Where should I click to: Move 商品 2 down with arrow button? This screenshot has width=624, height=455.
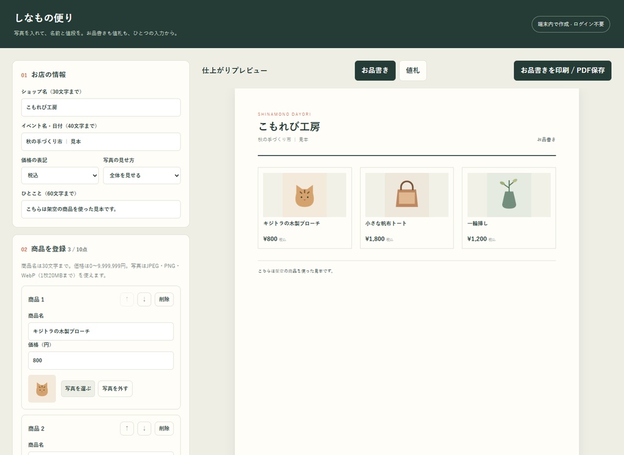click(144, 428)
